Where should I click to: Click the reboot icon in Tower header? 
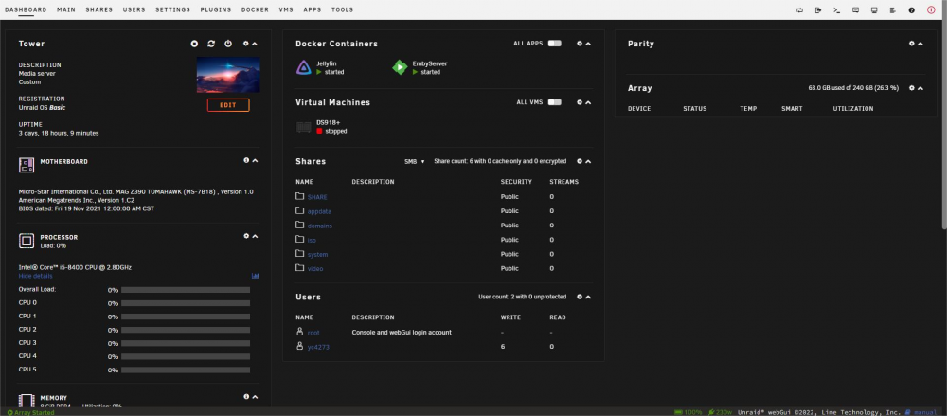point(211,44)
